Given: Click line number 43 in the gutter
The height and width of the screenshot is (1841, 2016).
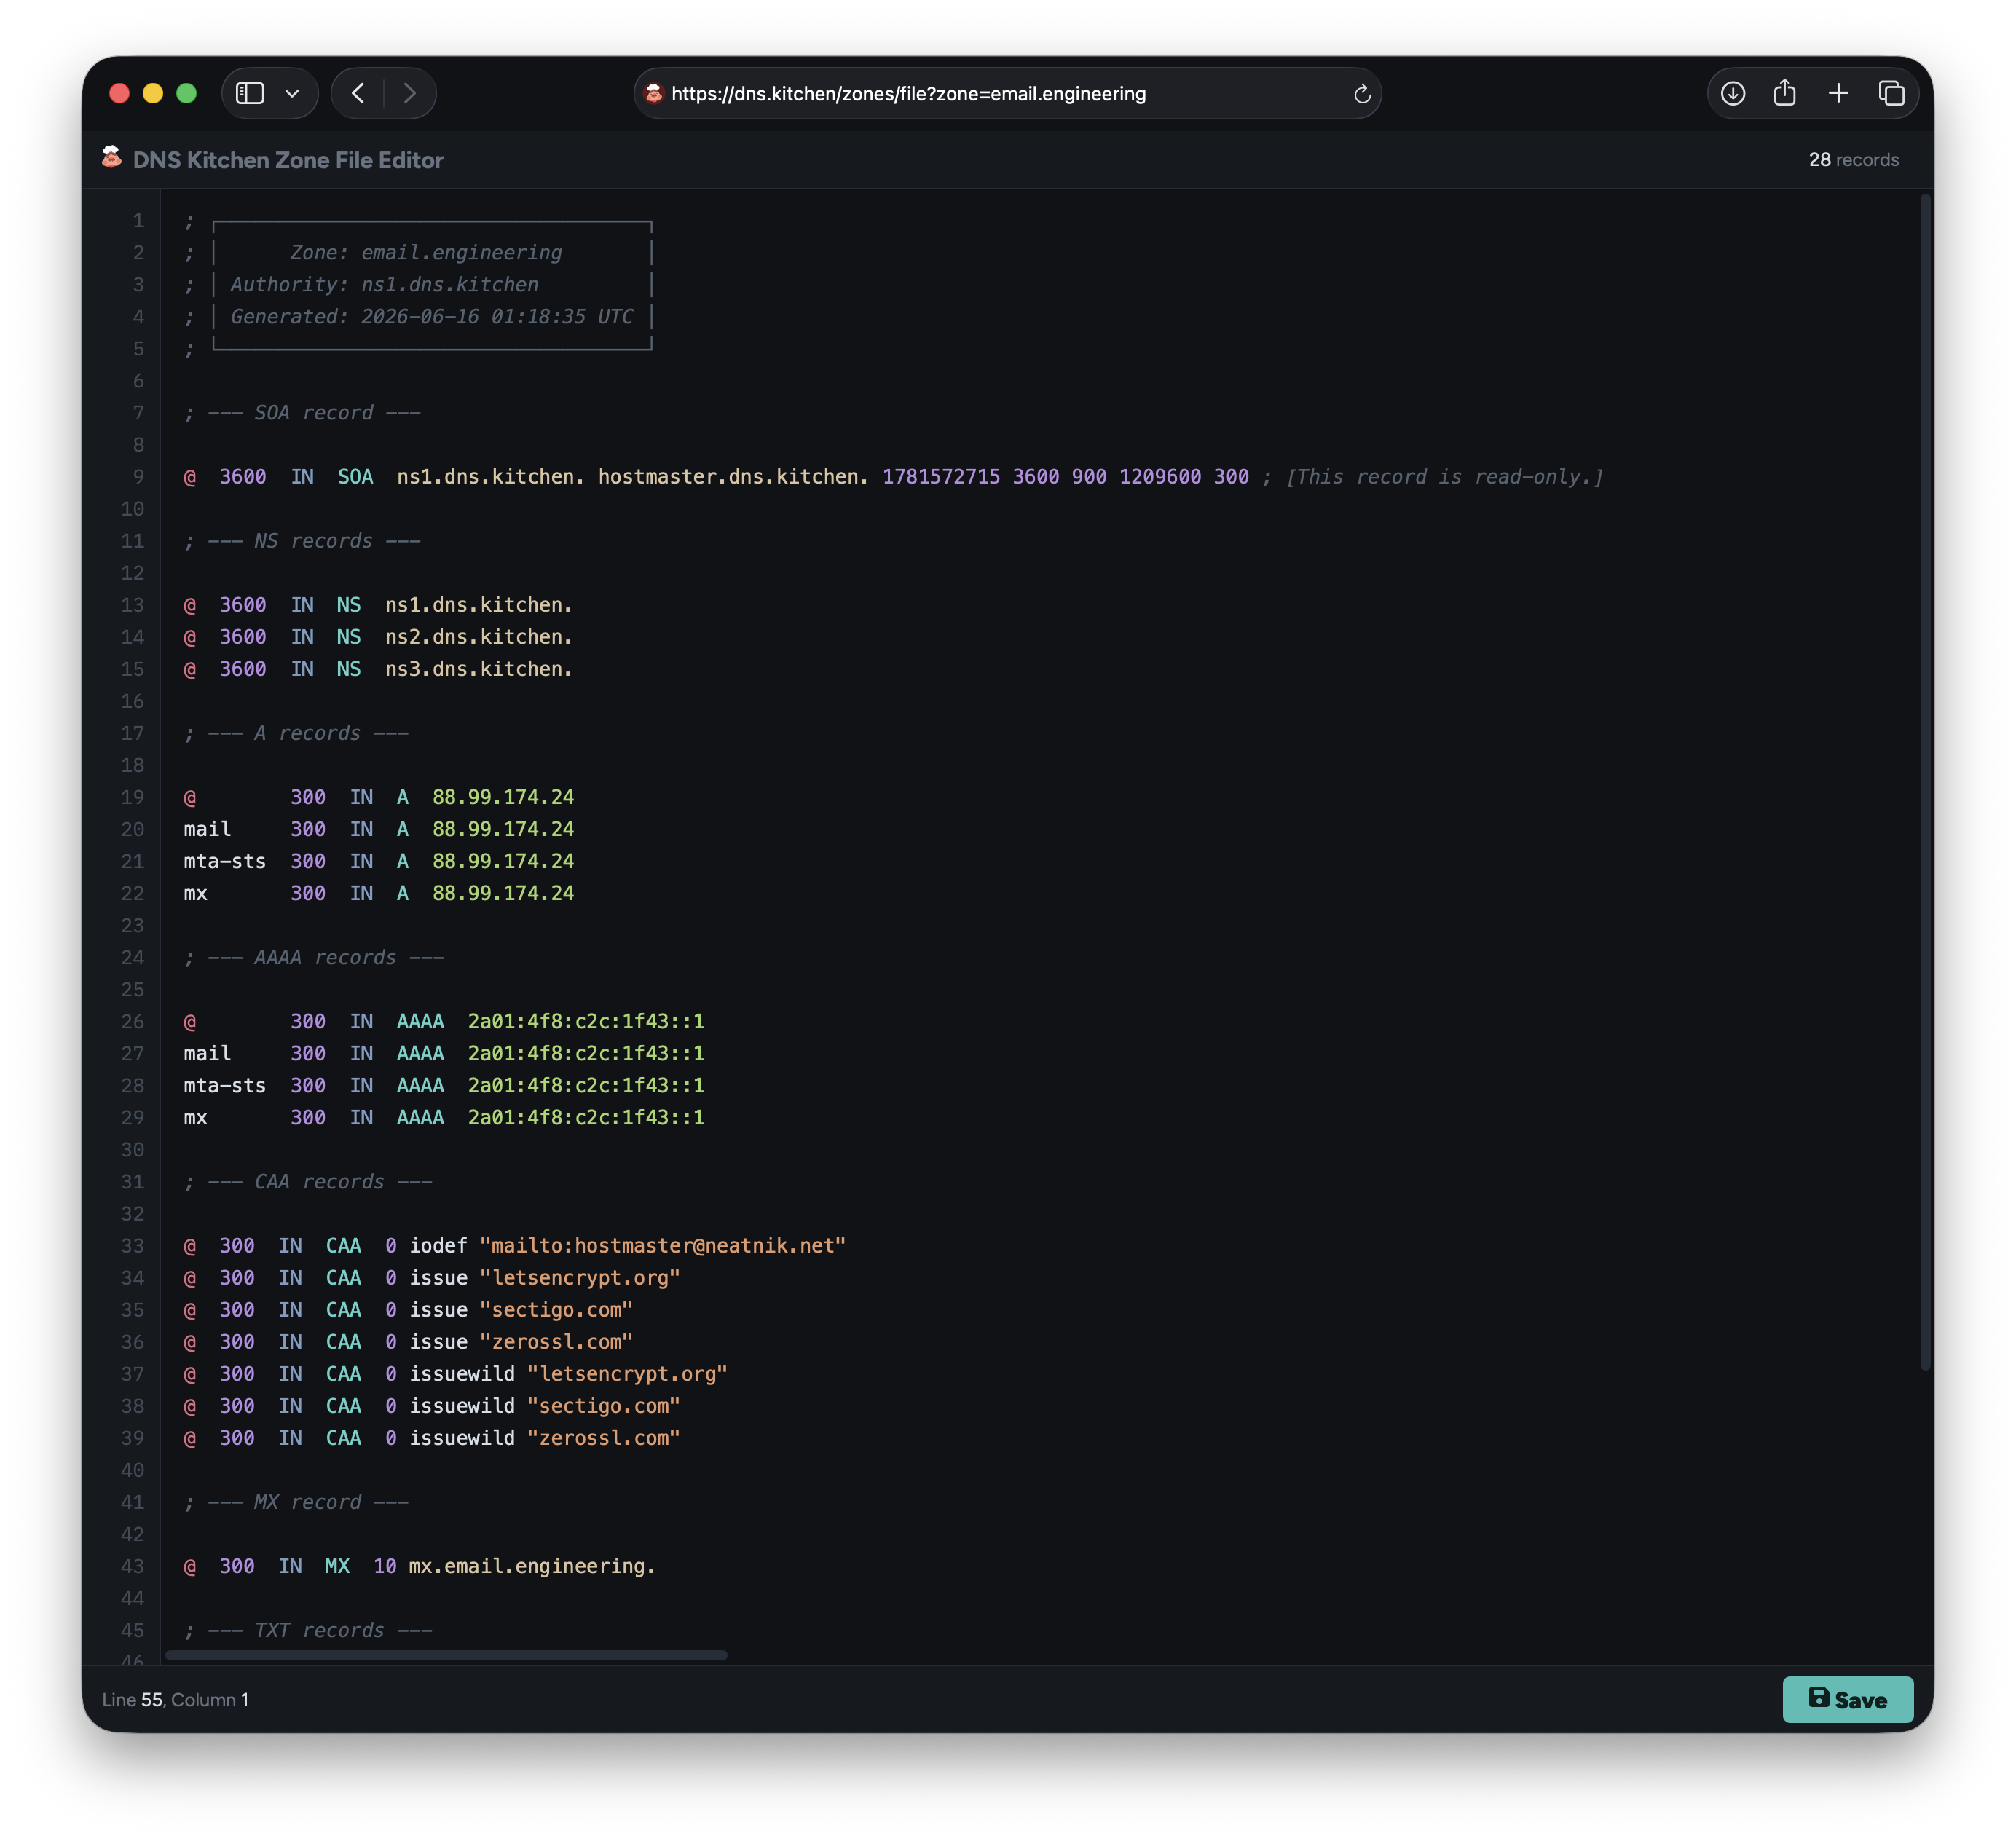Looking at the screenshot, I should click(132, 1566).
